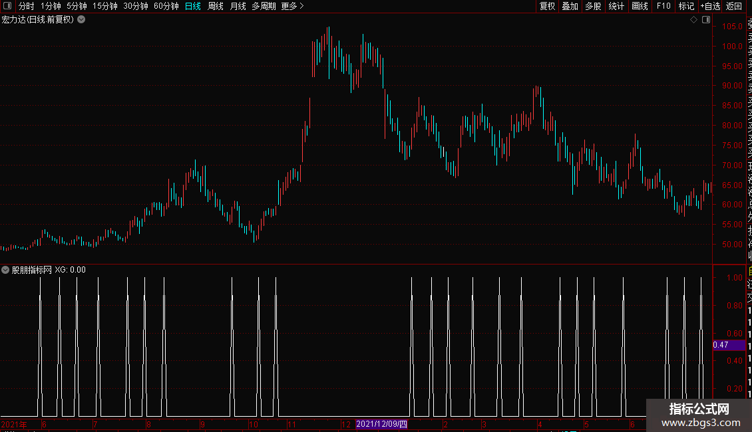Screen dimensions: 752x432
Task: Click the 2021年 label on time axis
Action: click(x=14, y=425)
